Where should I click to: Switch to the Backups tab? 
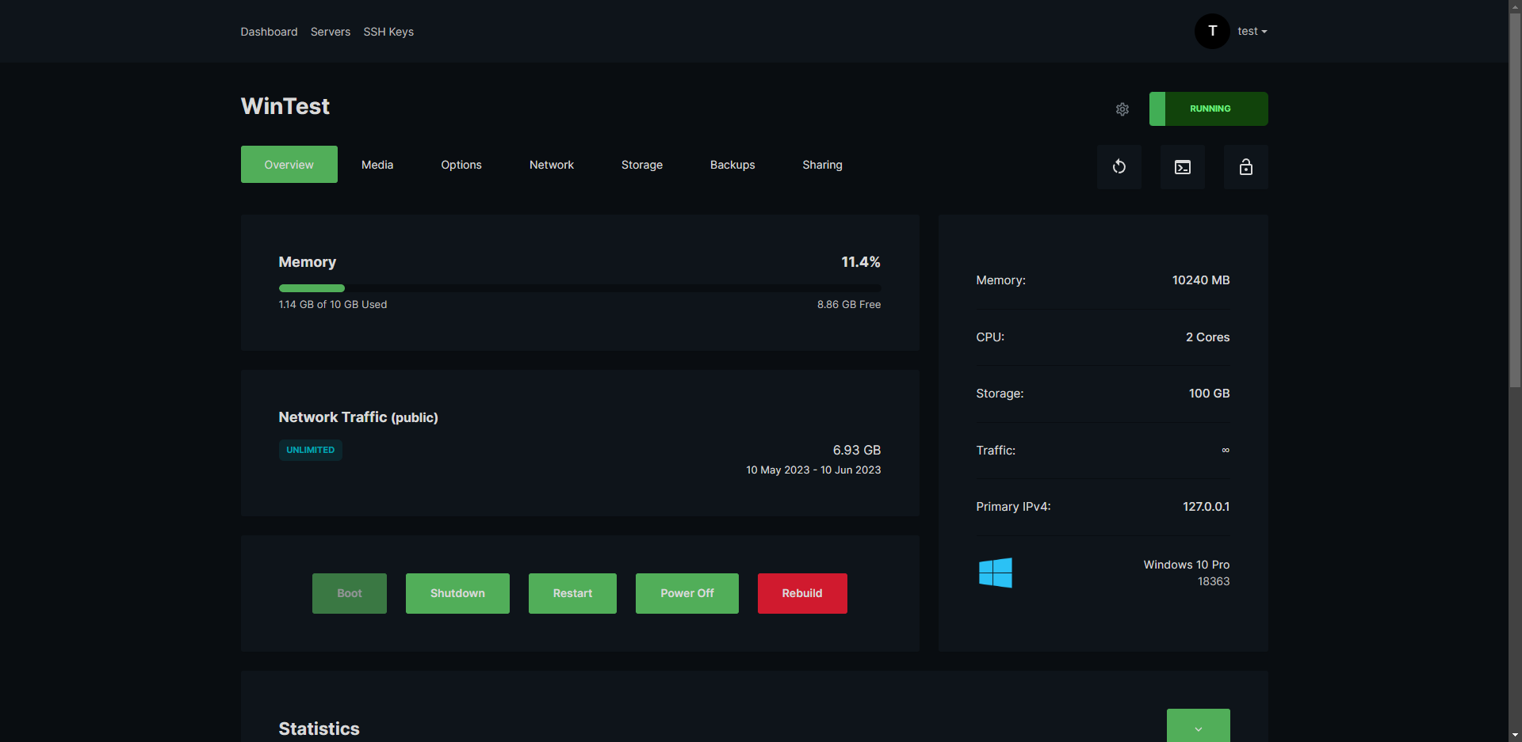[x=732, y=165]
